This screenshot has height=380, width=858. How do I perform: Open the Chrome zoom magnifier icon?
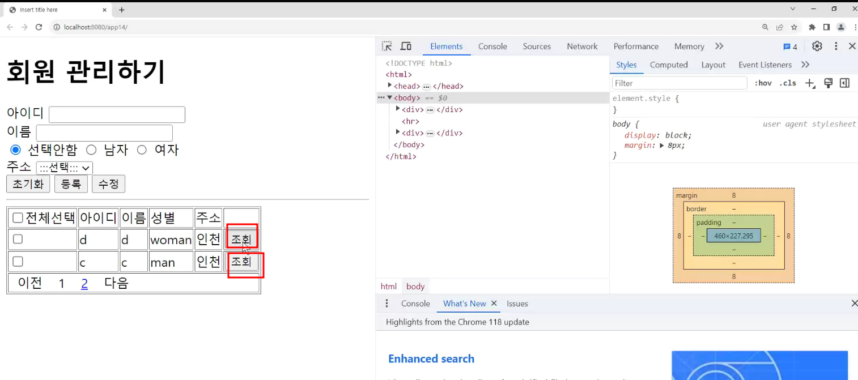point(765,27)
